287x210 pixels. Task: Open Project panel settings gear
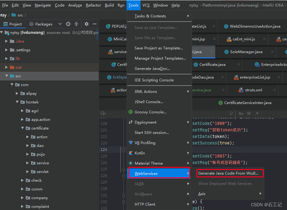point(87,24)
